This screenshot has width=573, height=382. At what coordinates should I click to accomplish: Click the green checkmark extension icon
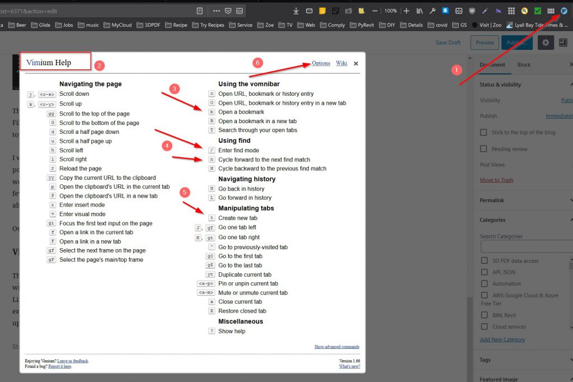[538, 11]
